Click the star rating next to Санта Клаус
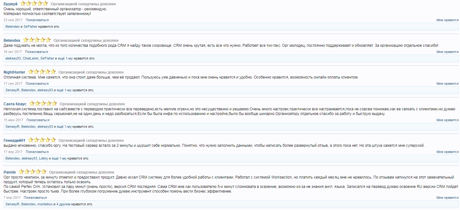The width and height of the screenshot is (460, 210). point(43,104)
